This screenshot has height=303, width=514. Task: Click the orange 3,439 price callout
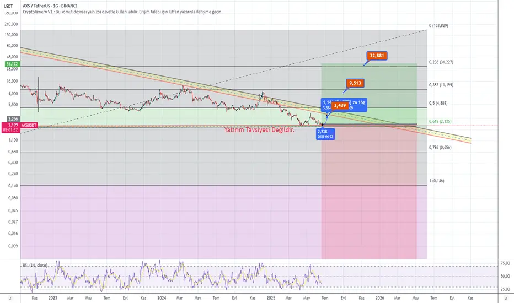340,105
